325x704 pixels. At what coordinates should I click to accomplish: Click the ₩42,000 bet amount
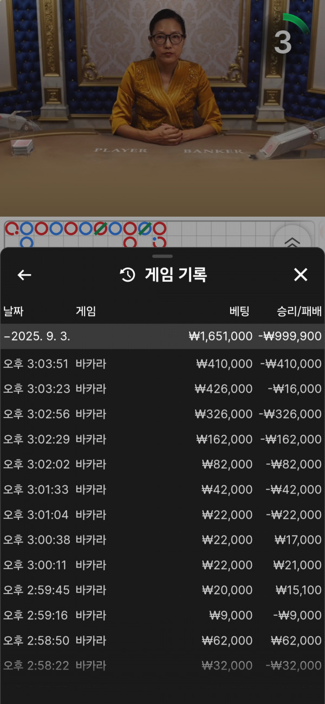pos(227,490)
